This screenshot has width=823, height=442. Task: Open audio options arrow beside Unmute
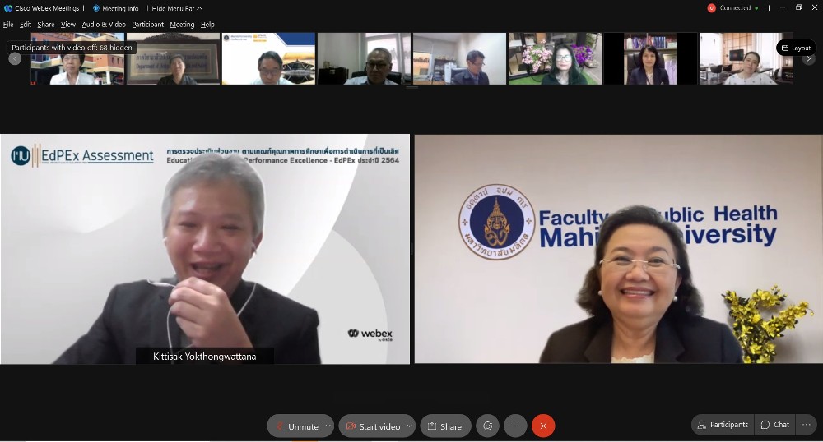(328, 426)
